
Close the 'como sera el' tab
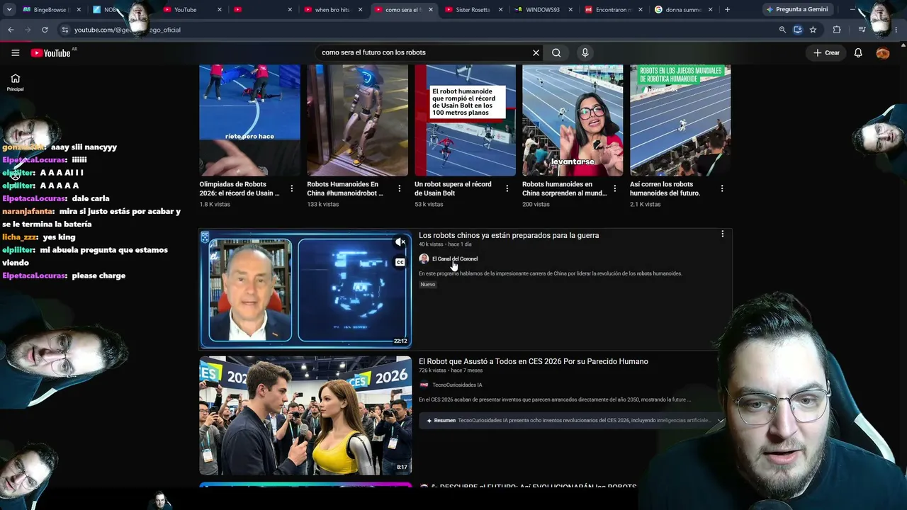coord(431,10)
